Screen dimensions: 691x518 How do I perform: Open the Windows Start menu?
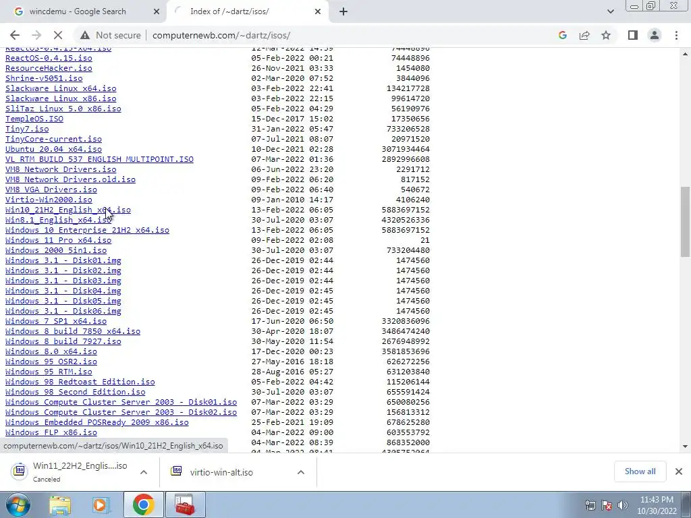point(18,505)
